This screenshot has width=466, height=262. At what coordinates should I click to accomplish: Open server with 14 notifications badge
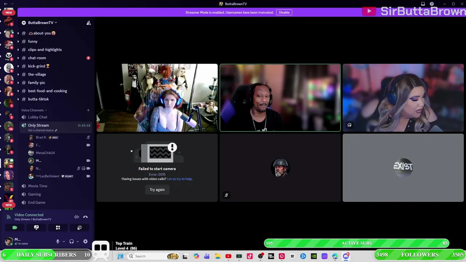point(9,126)
